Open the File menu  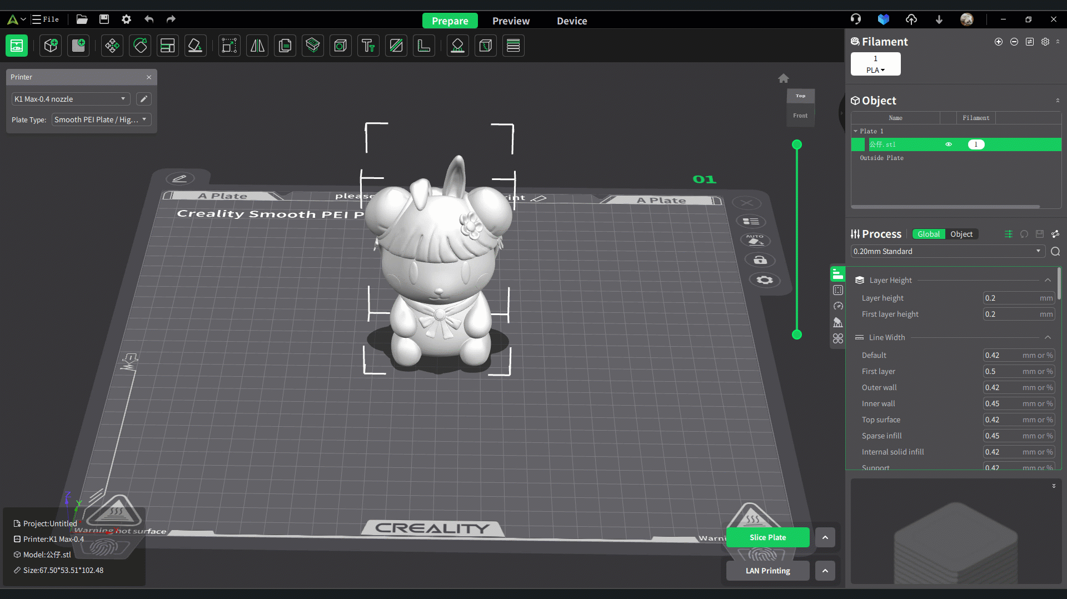[x=46, y=19]
